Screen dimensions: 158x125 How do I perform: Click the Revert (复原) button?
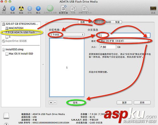click(124, 102)
